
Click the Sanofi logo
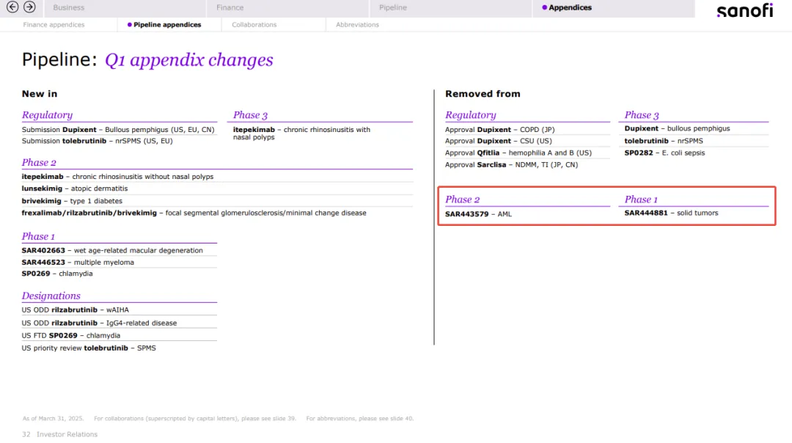pyautogui.click(x=744, y=10)
